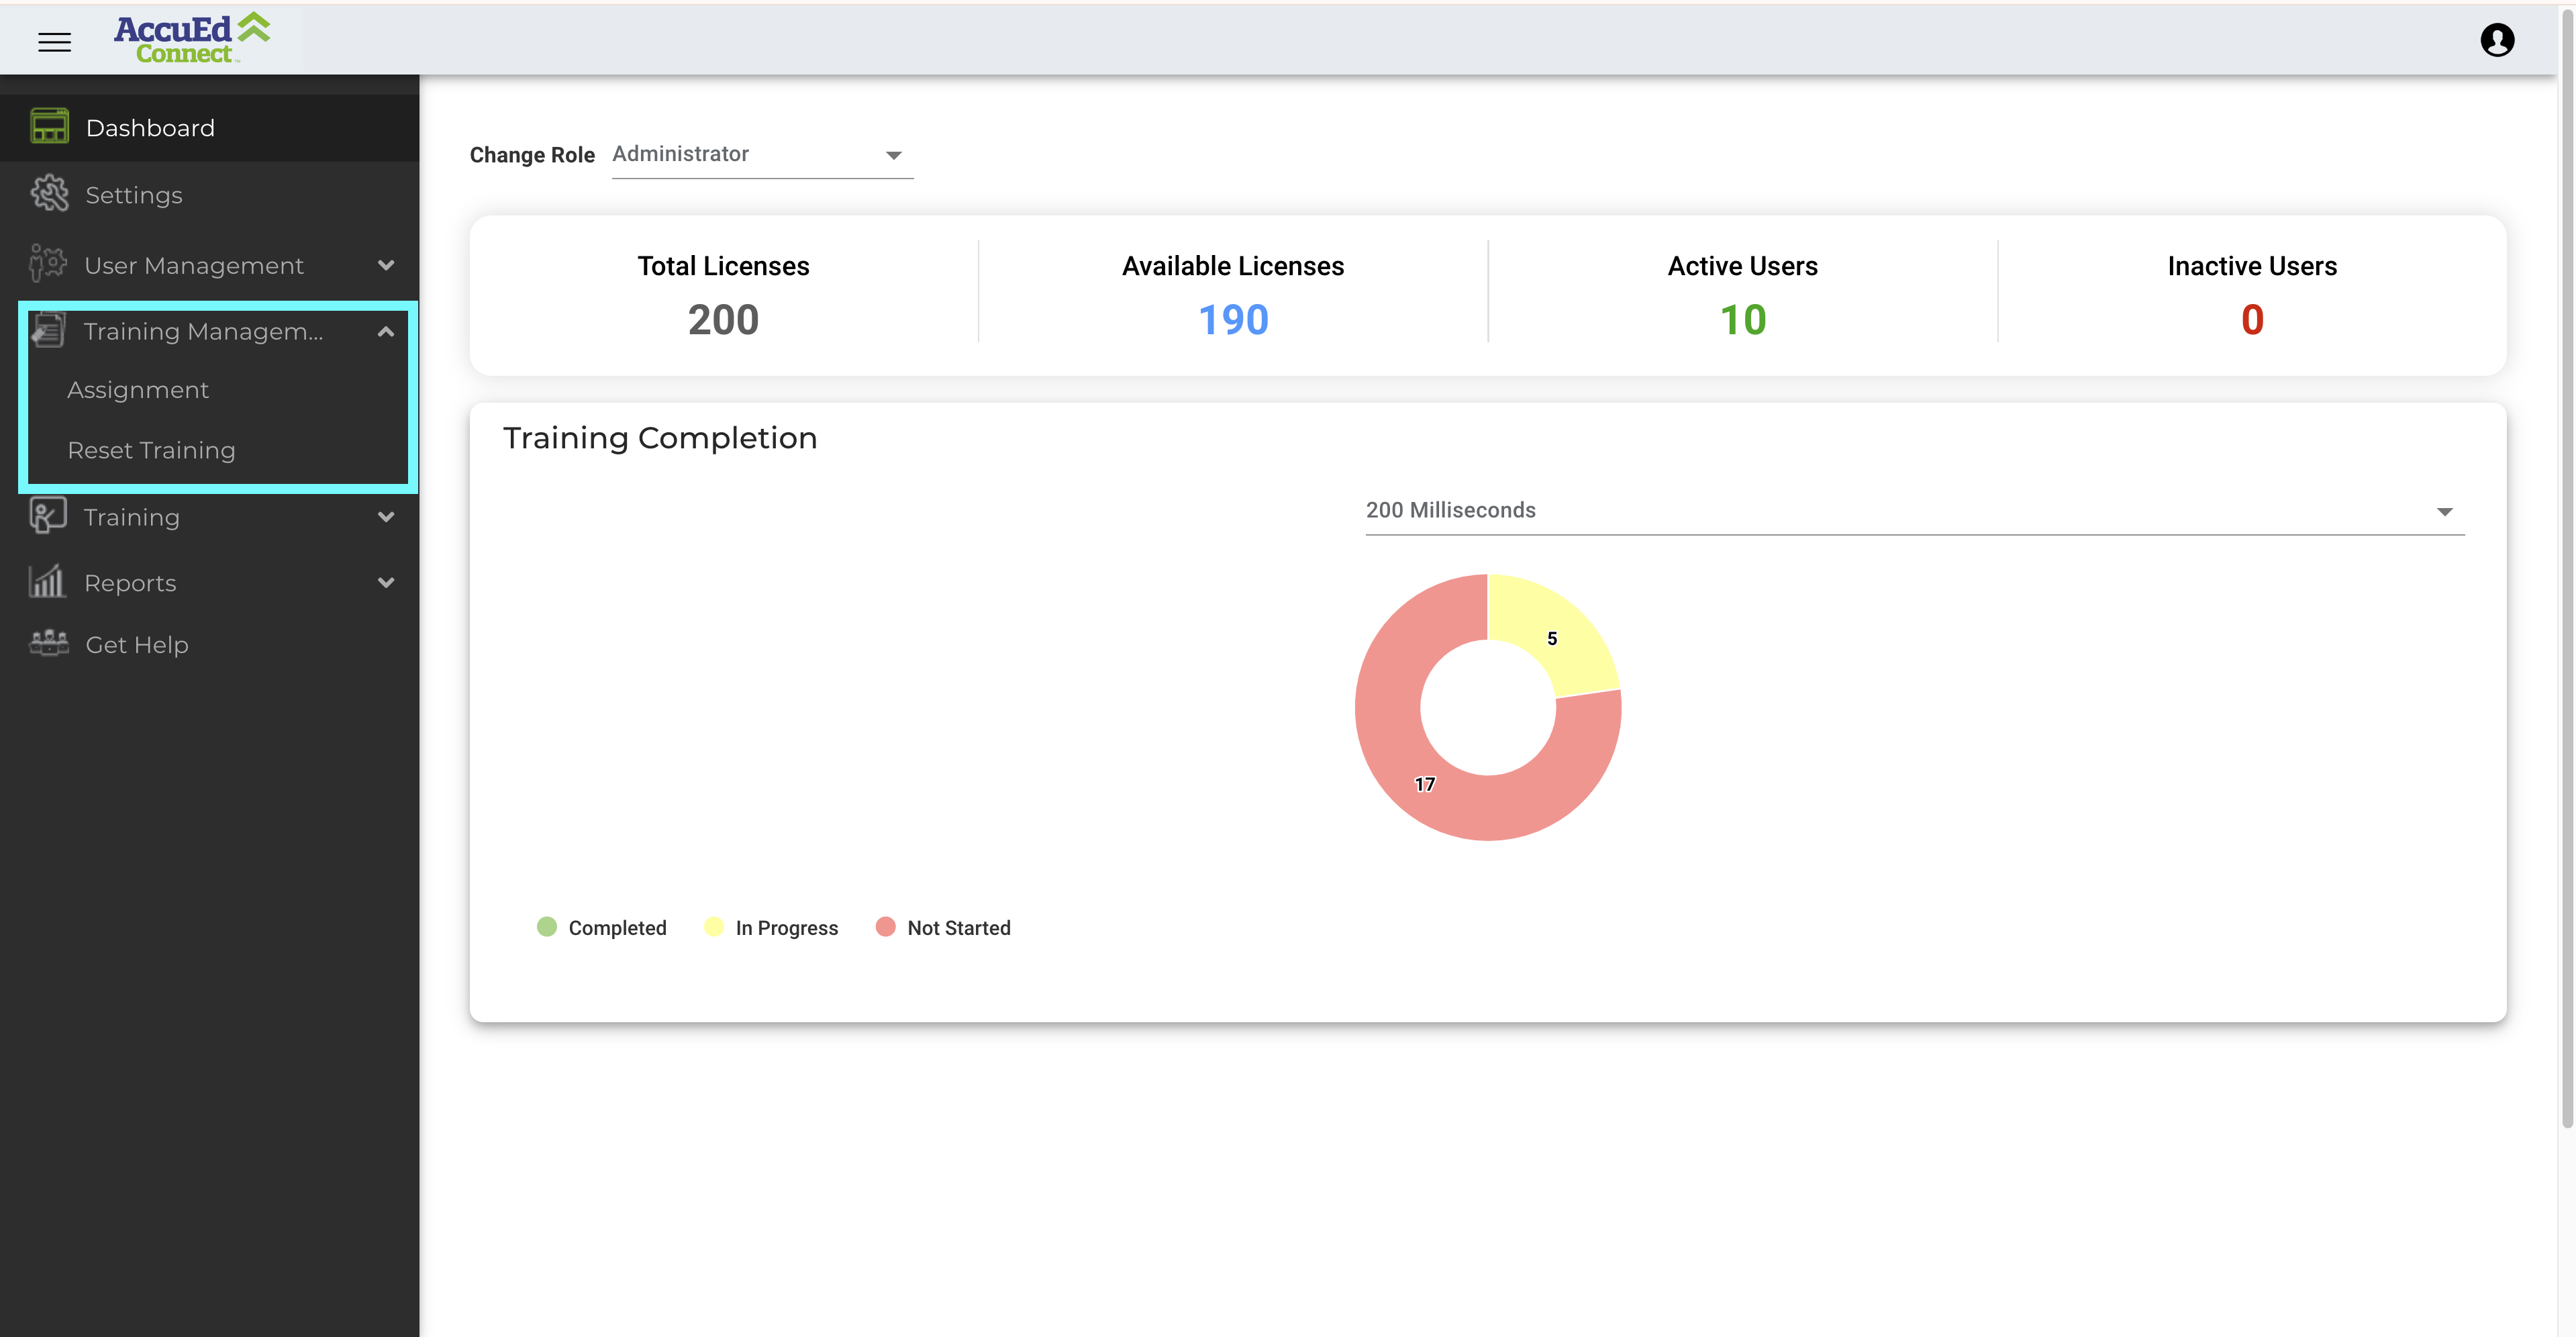
Task: Click the AccuEd Connect logo
Action: (192, 39)
